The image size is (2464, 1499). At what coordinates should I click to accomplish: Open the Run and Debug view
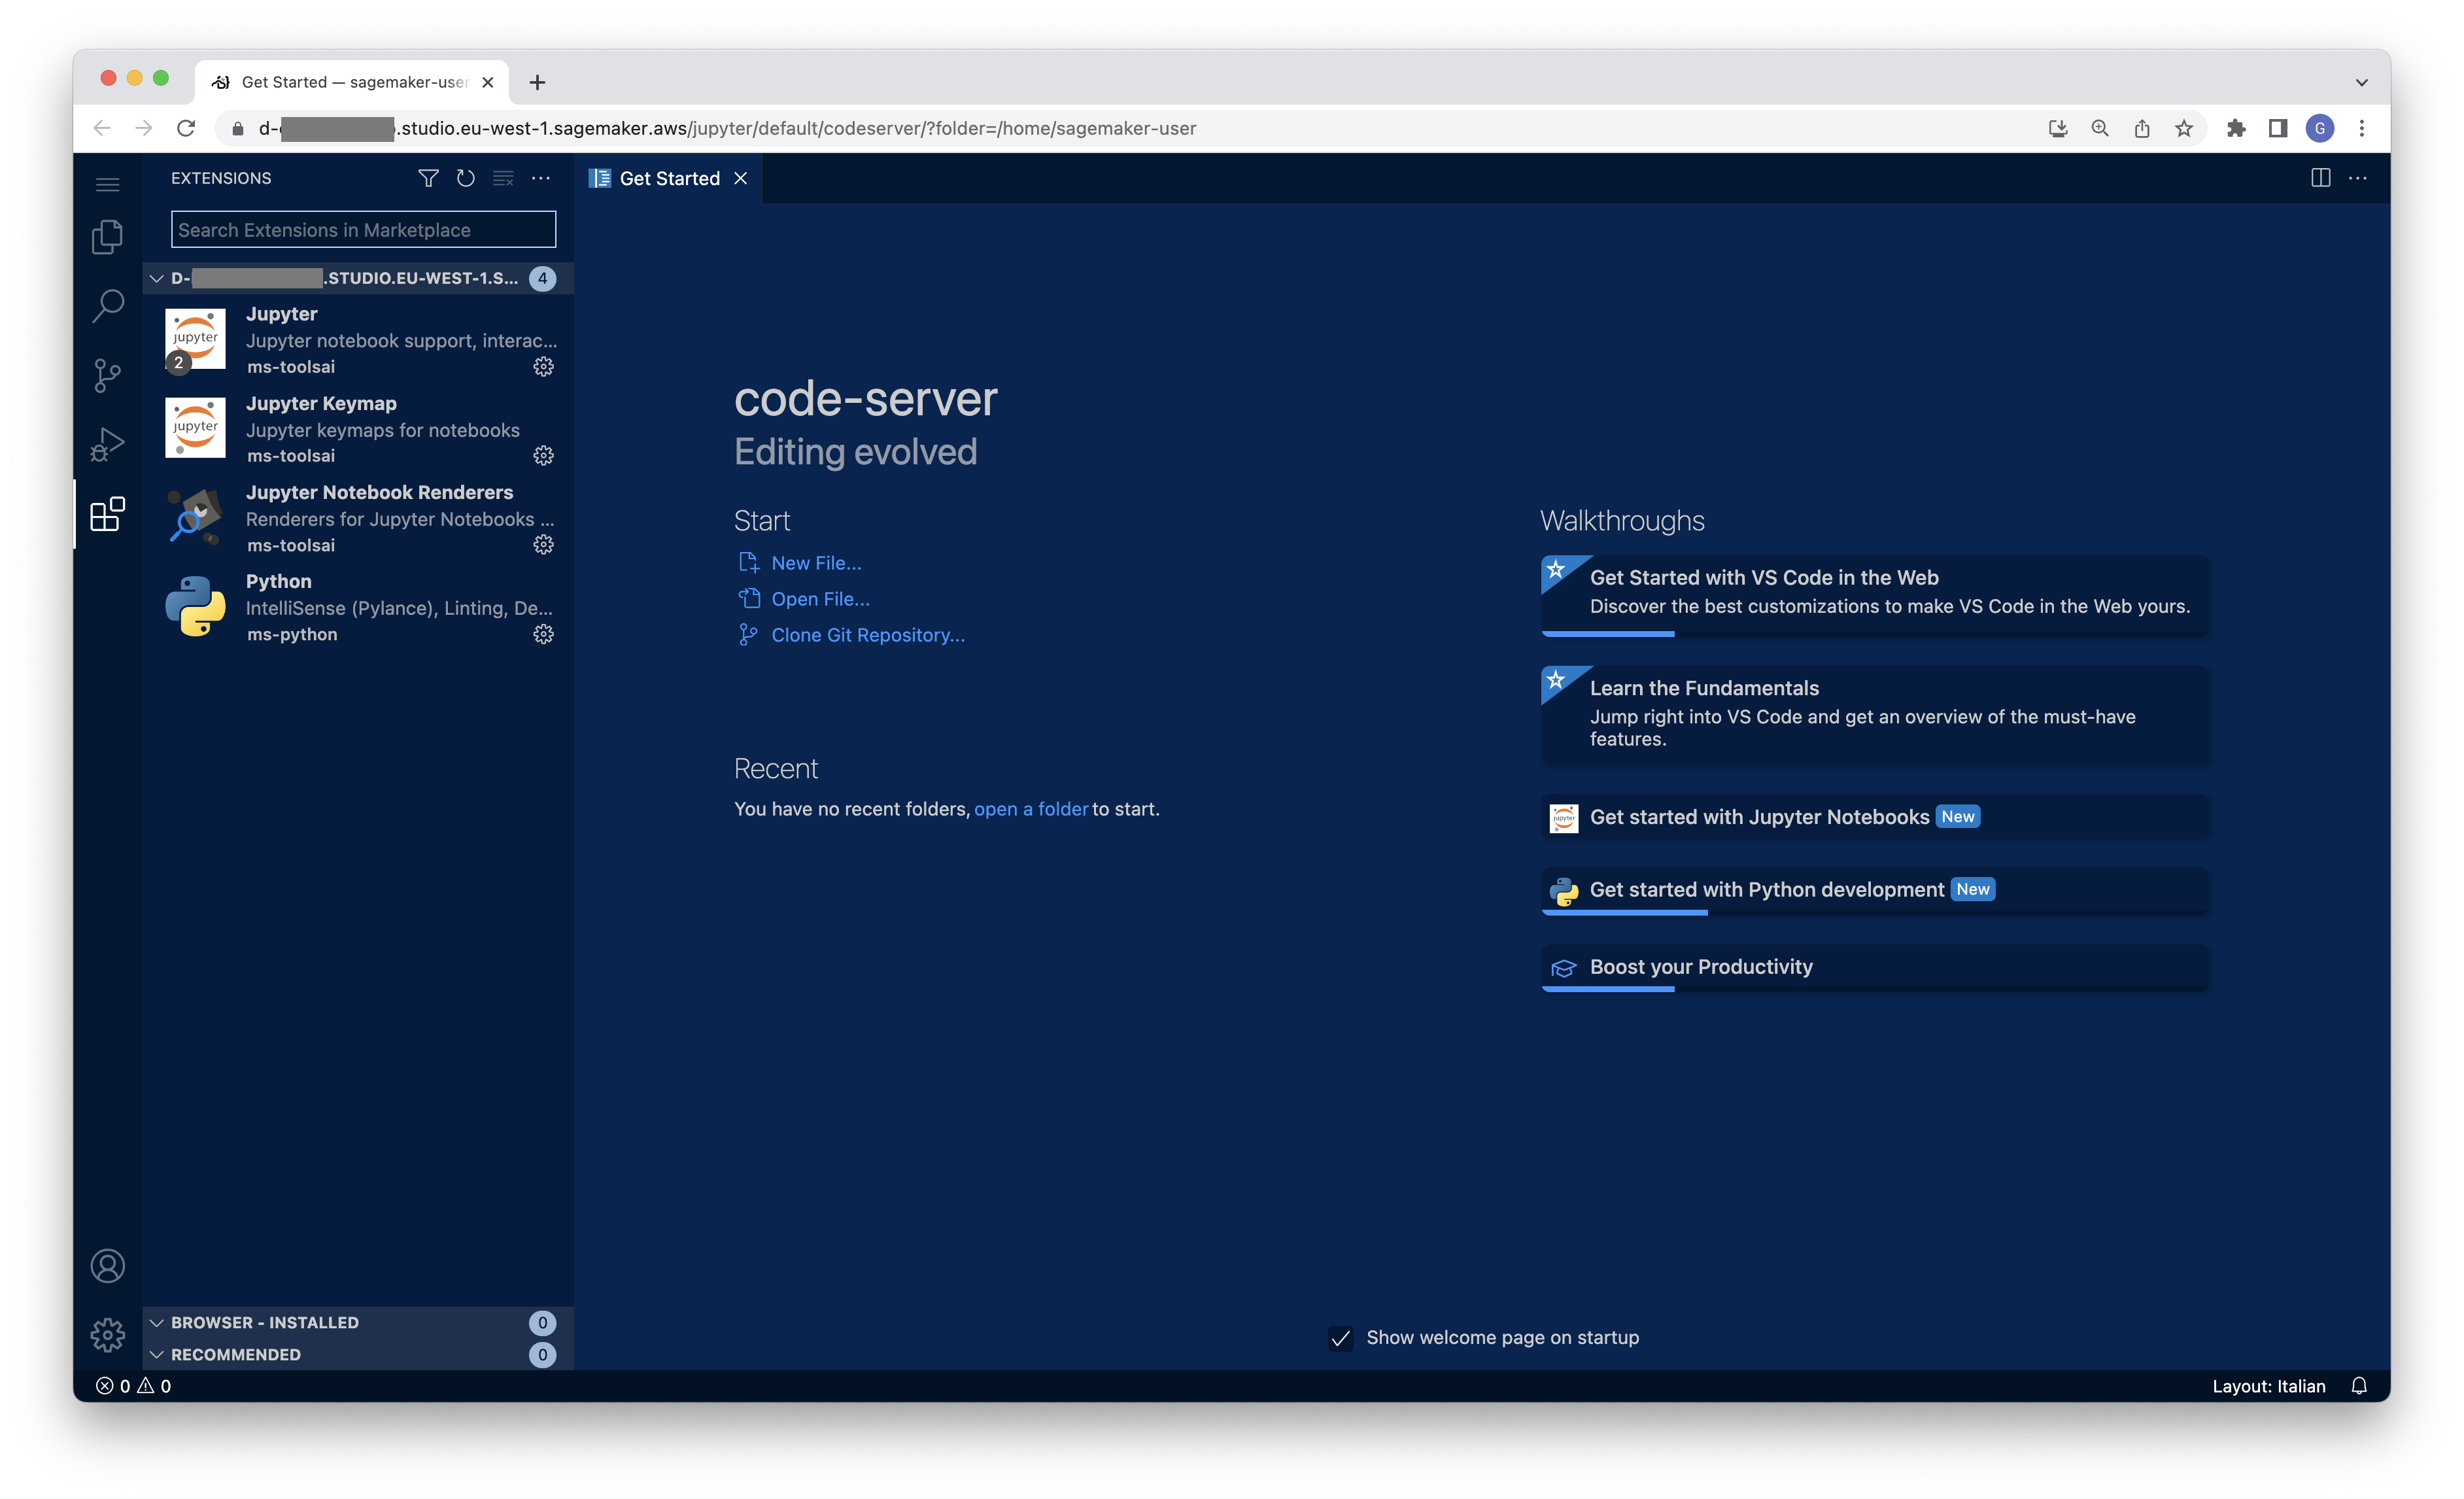[107, 444]
